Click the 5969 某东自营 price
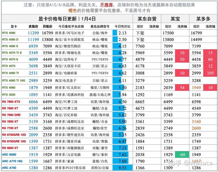The image size is (218, 172). pos(140,53)
